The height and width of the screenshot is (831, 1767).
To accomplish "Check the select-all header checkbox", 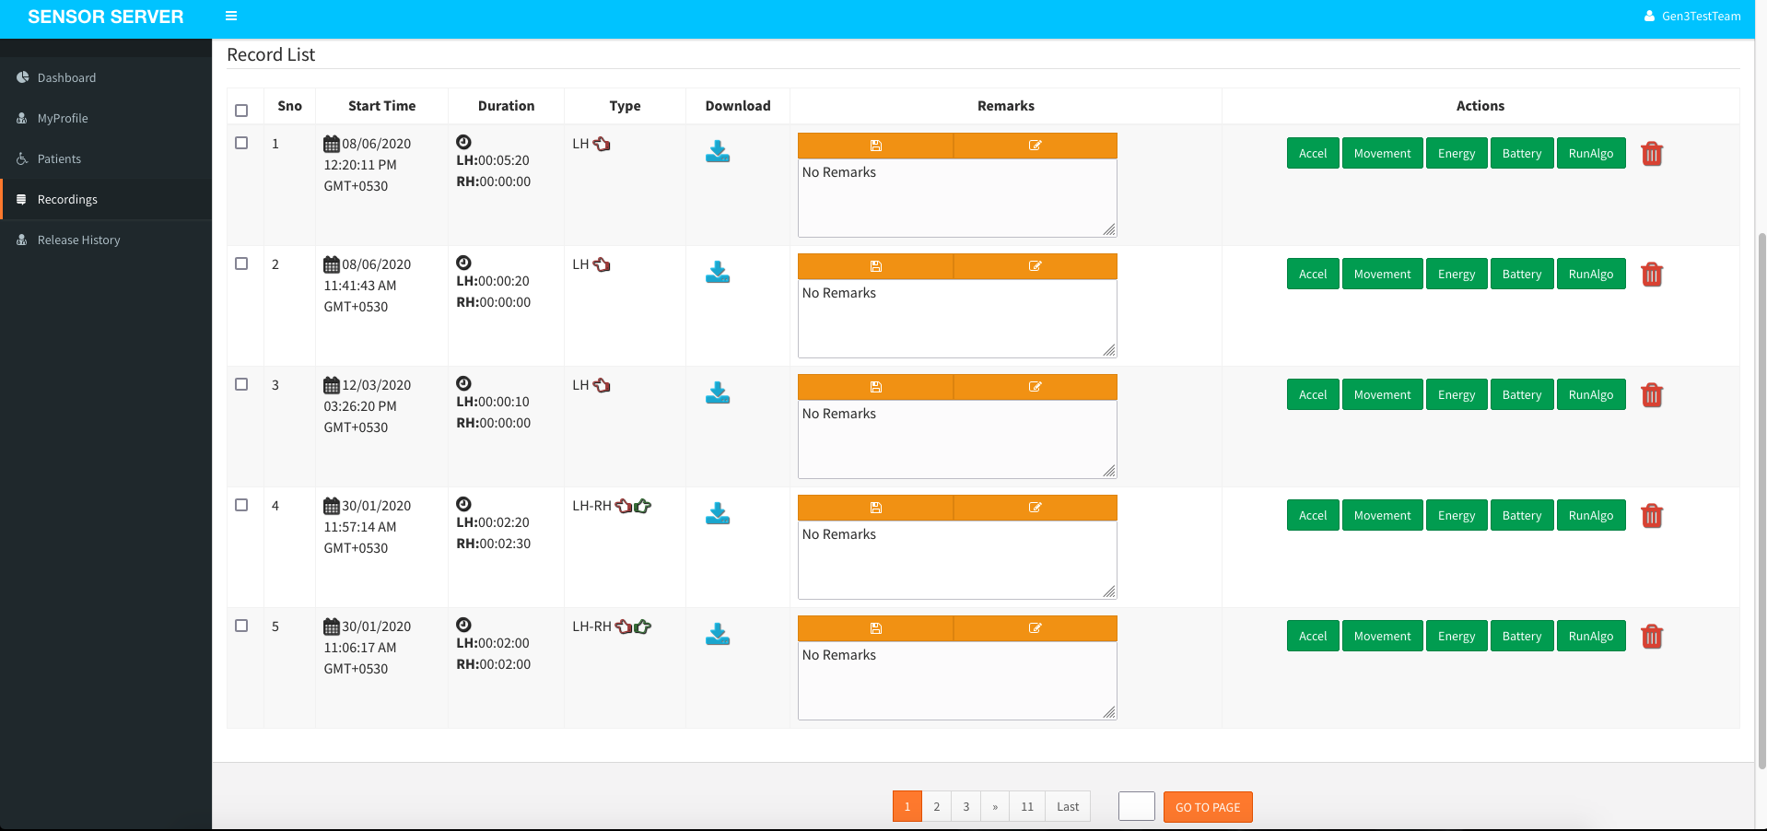I will (x=241, y=111).
